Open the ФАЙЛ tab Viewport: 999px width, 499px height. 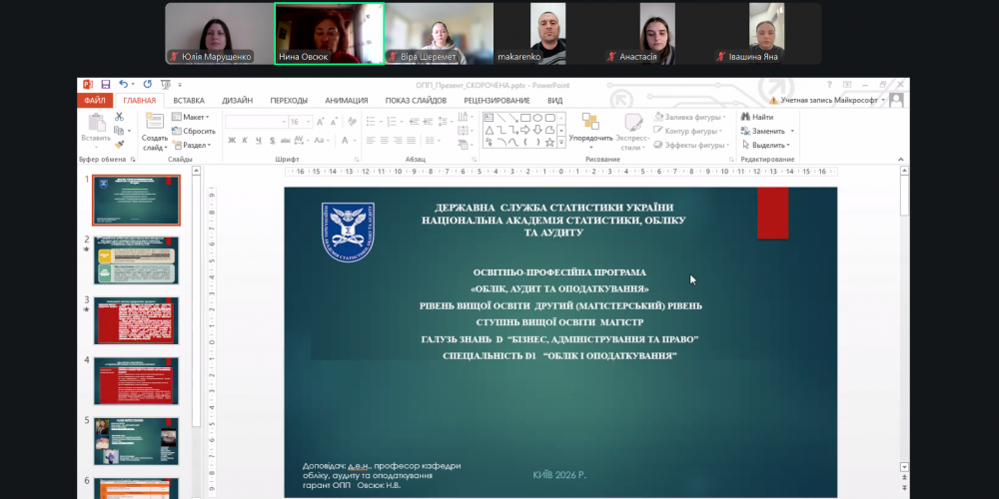[x=95, y=101]
